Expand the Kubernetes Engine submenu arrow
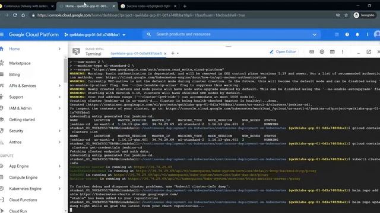This screenshot has height=213, width=380. coord(59,189)
